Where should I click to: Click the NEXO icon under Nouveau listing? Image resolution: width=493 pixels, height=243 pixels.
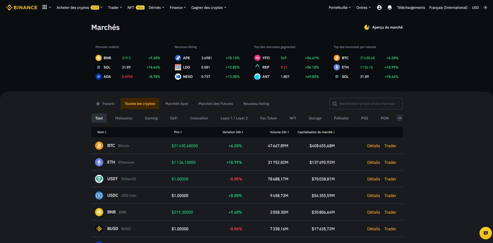tap(178, 77)
